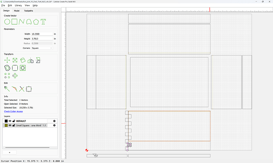Click the DEFAULT layer black color swatch
The width and height of the screenshot is (273, 163).
[6, 121]
